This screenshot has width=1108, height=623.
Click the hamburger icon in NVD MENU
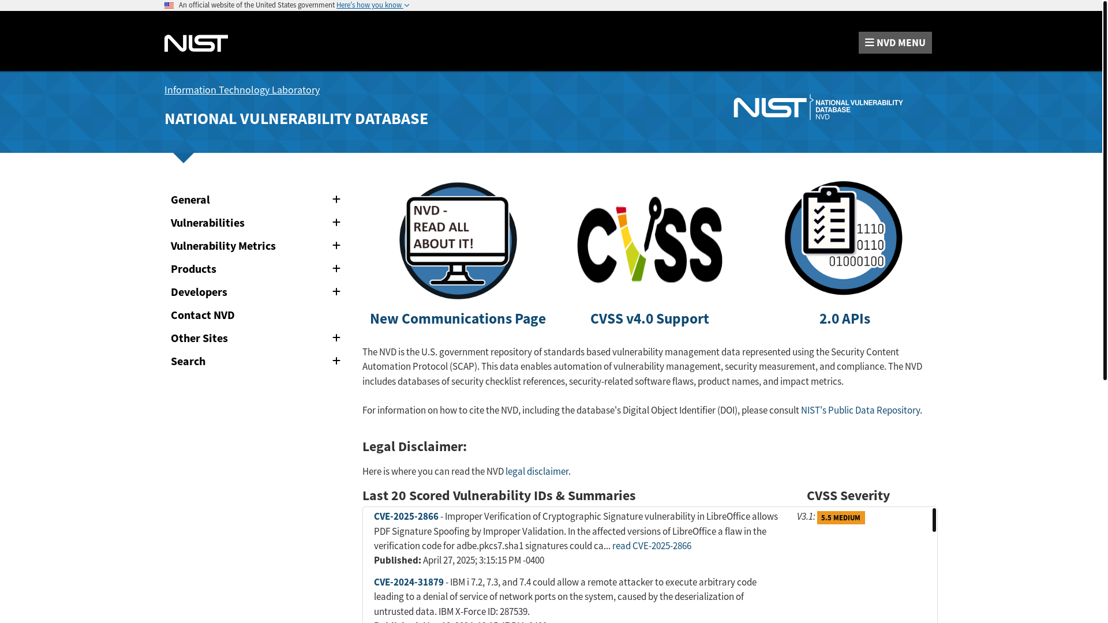[x=869, y=43]
